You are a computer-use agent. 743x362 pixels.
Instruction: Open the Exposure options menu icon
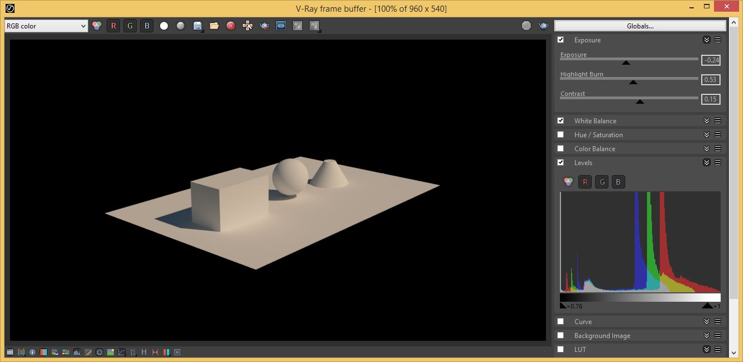click(x=718, y=40)
